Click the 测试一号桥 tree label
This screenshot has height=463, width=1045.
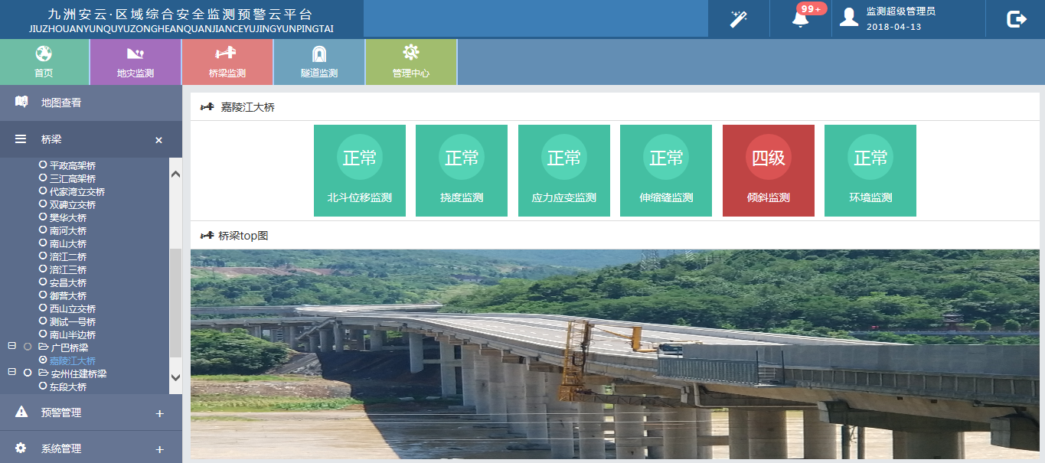click(x=73, y=321)
